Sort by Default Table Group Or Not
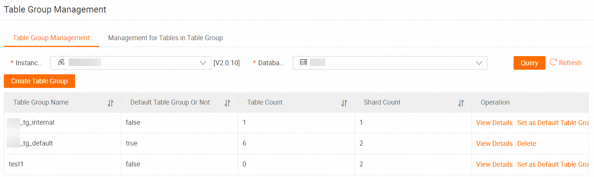The height and width of the screenshot is (177, 594). 227,103
